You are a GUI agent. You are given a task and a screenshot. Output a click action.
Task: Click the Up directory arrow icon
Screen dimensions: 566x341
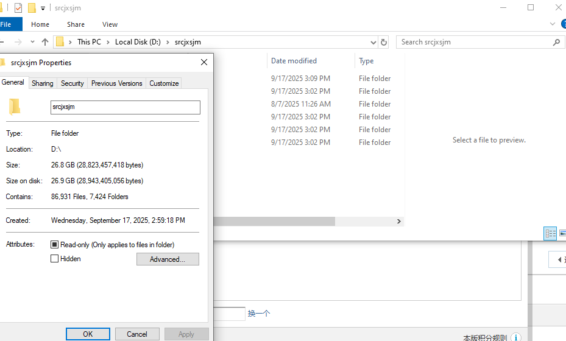point(44,42)
